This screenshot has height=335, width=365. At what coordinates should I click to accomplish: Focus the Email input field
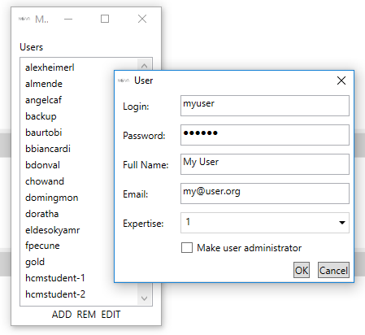[265, 194]
